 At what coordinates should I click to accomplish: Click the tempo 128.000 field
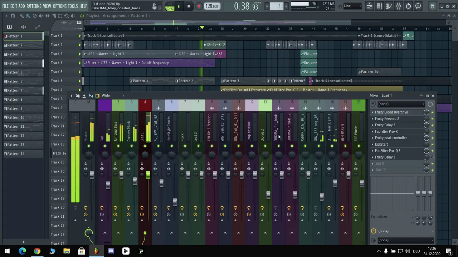[x=212, y=6]
